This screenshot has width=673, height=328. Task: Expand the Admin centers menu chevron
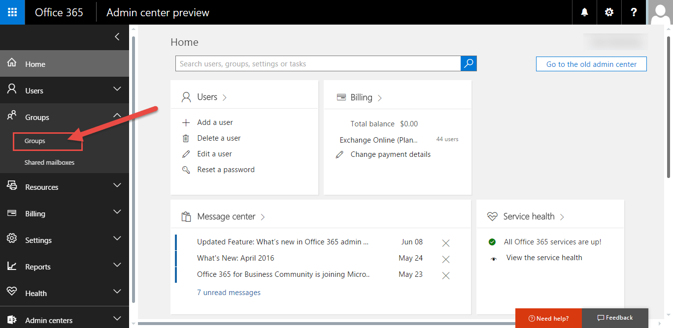click(117, 318)
